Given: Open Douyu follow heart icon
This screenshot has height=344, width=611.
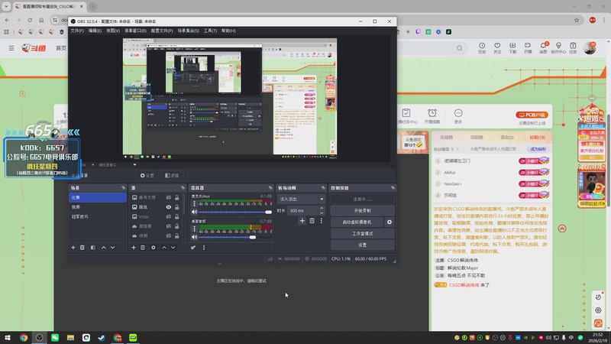Looking at the screenshot, I should (x=497, y=47).
